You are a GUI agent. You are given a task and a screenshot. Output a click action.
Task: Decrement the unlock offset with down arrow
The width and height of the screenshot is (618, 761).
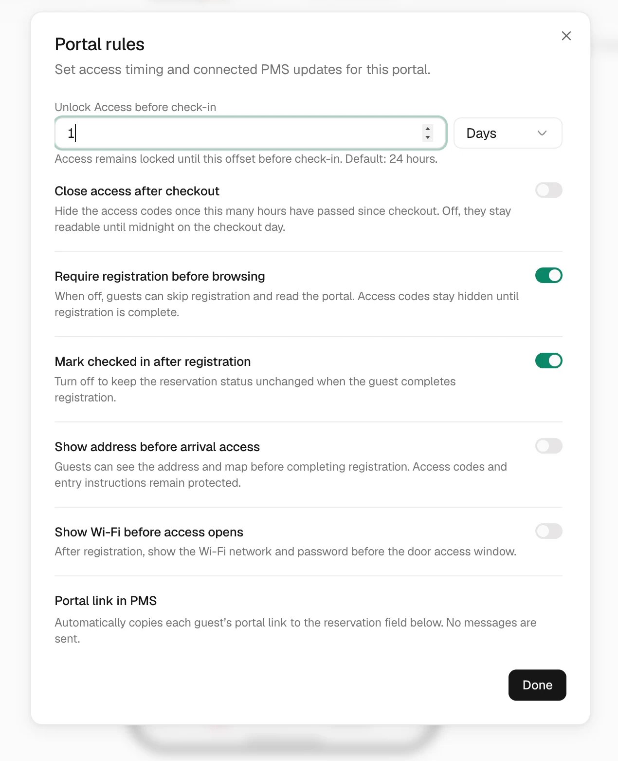[428, 137]
